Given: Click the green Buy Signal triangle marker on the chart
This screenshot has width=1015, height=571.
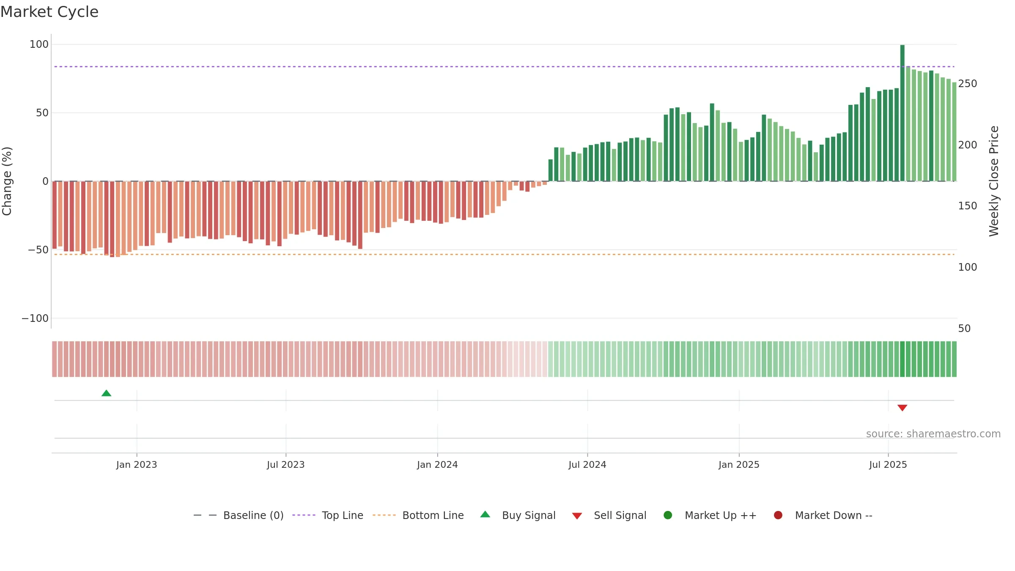Looking at the screenshot, I should tap(106, 393).
